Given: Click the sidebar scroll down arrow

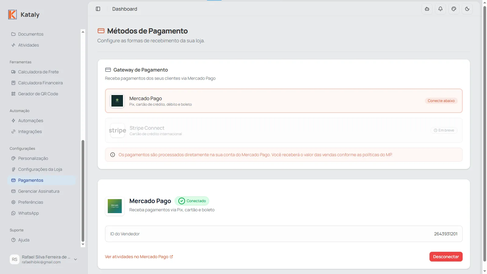Looking at the screenshot, I should tap(83, 244).
